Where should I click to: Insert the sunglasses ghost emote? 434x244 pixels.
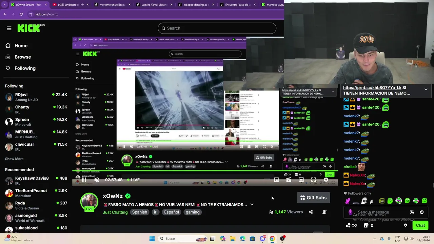(x=364, y=201)
